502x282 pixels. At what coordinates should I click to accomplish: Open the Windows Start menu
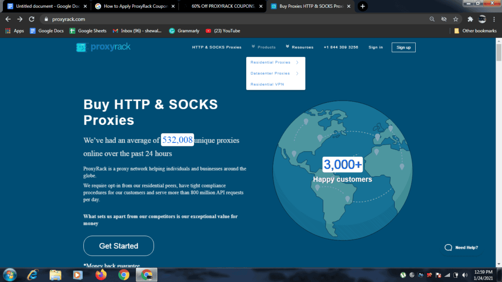coord(10,275)
